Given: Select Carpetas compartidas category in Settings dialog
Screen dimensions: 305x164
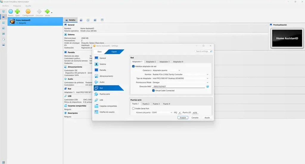Looking at the screenshot, I should click(x=108, y=106).
